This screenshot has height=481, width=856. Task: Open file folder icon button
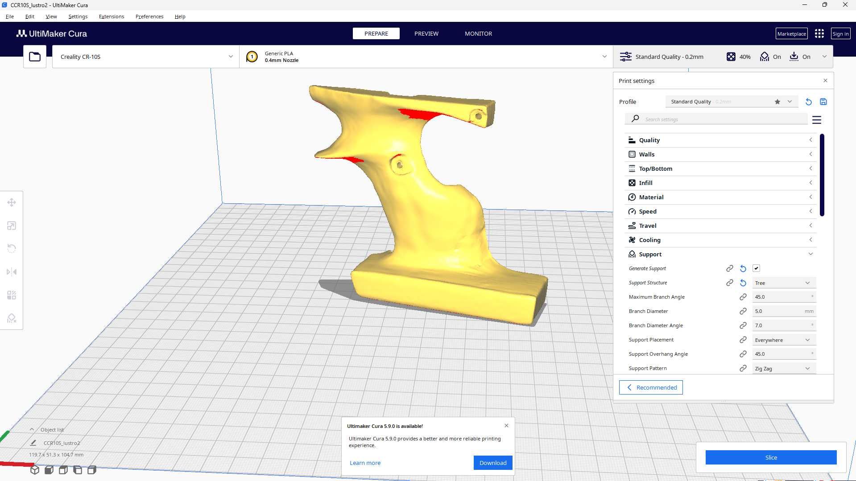(x=35, y=57)
